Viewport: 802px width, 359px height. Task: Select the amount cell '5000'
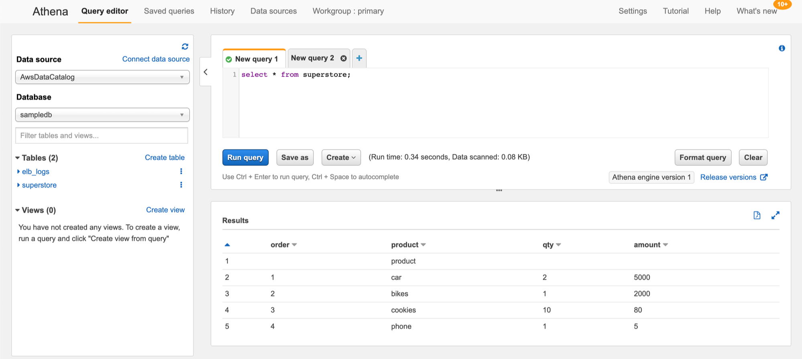pyautogui.click(x=642, y=277)
